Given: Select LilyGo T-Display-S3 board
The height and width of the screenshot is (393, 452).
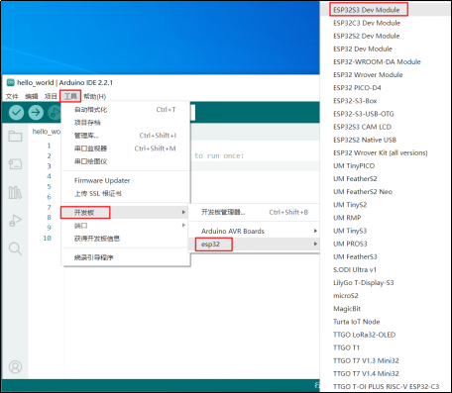Looking at the screenshot, I should coord(386,283).
